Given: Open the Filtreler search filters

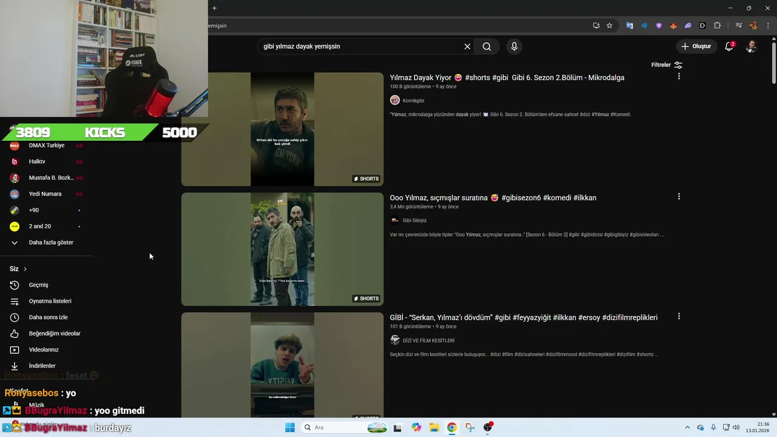Looking at the screenshot, I should 667,65.
